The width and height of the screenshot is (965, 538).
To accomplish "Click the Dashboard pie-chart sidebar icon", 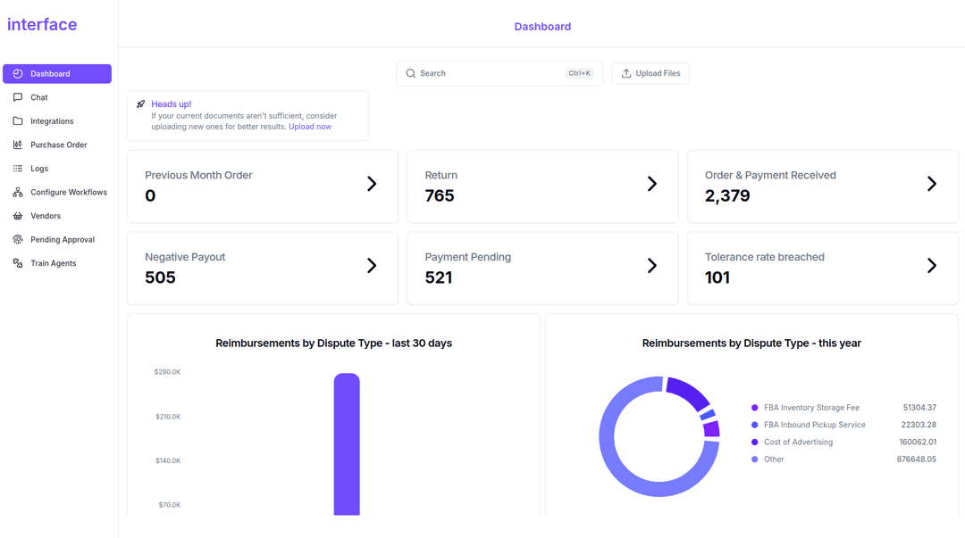I will pos(18,74).
